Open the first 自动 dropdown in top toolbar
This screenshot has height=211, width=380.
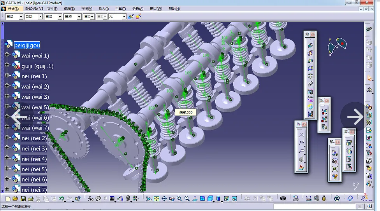(21, 16)
